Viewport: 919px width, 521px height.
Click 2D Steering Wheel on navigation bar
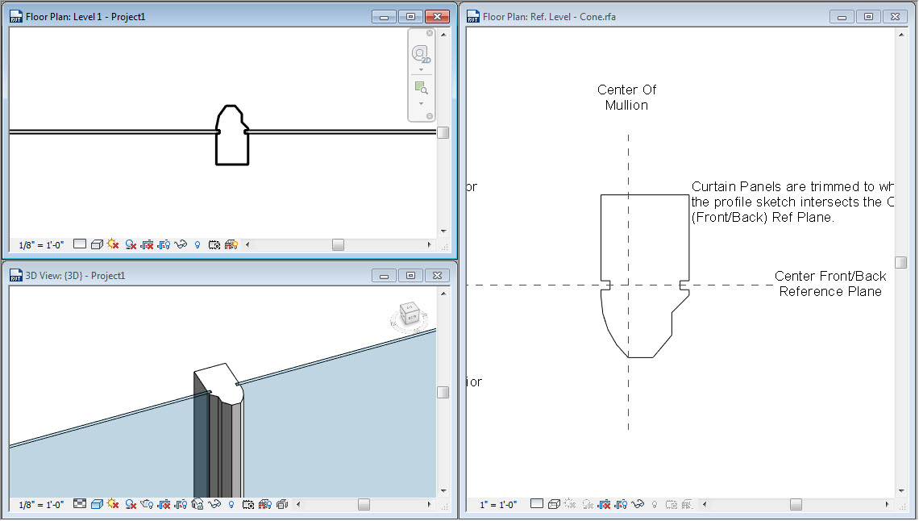point(421,55)
